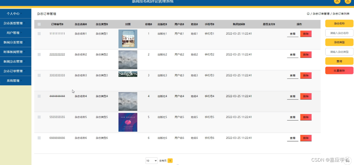Delete the order 4444444444 row

point(306,96)
